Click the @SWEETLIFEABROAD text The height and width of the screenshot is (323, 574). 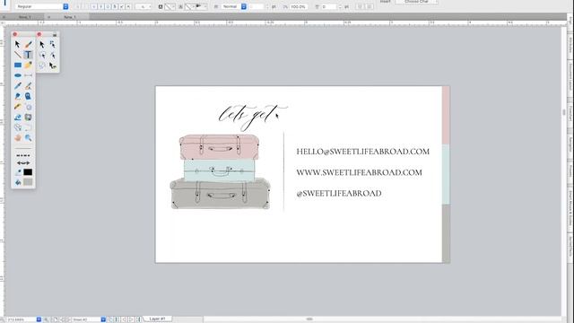(x=339, y=194)
